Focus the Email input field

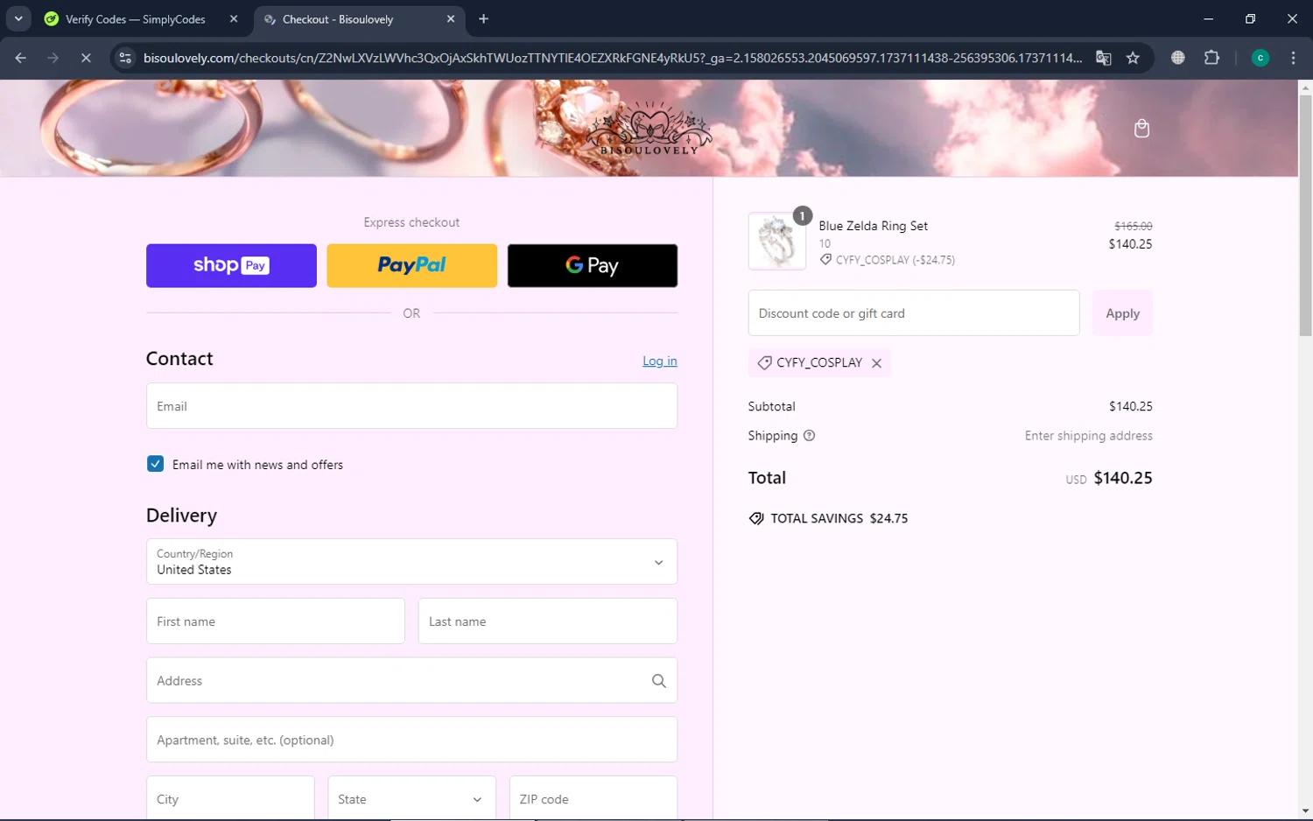411,406
